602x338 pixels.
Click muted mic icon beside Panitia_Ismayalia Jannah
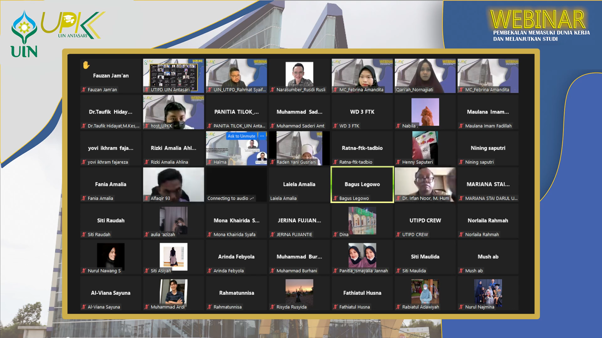pyautogui.click(x=335, y=271)
